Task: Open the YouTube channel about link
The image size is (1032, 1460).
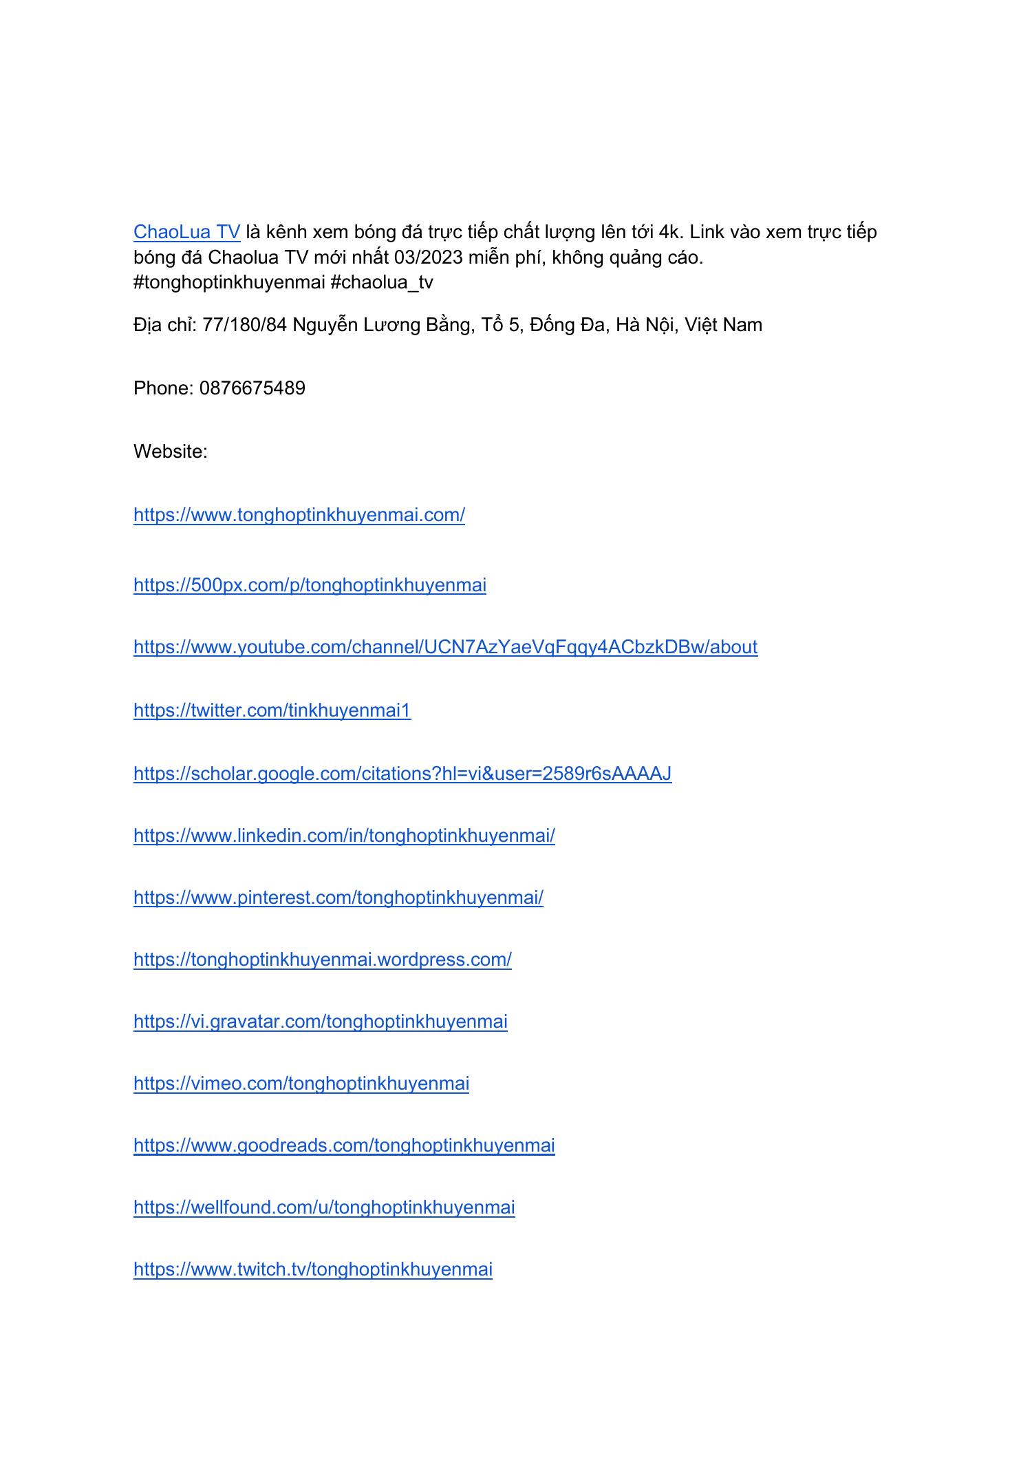Action: [x=446, y=647]
